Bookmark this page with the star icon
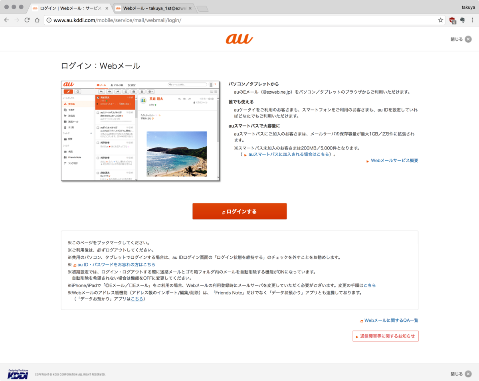Image resolution: width=479 pixels, height=381 pixels. click(441, 20)
